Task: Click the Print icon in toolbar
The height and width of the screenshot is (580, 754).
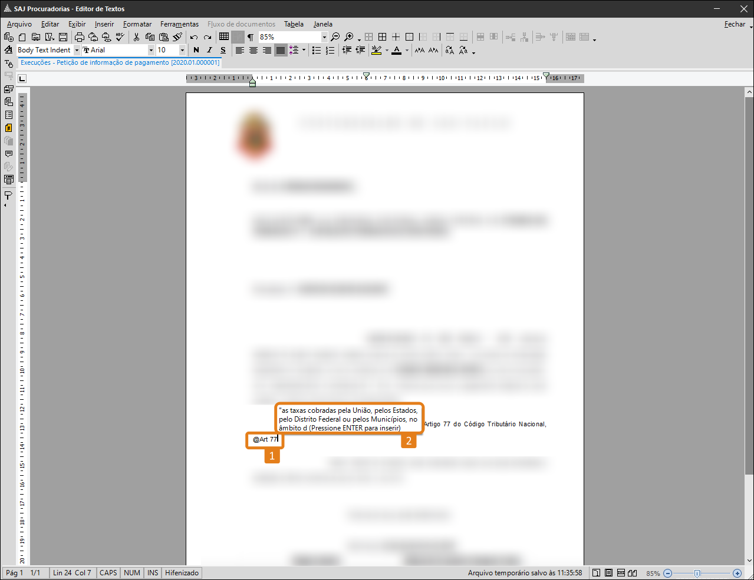Action: [x=80, y=37]
